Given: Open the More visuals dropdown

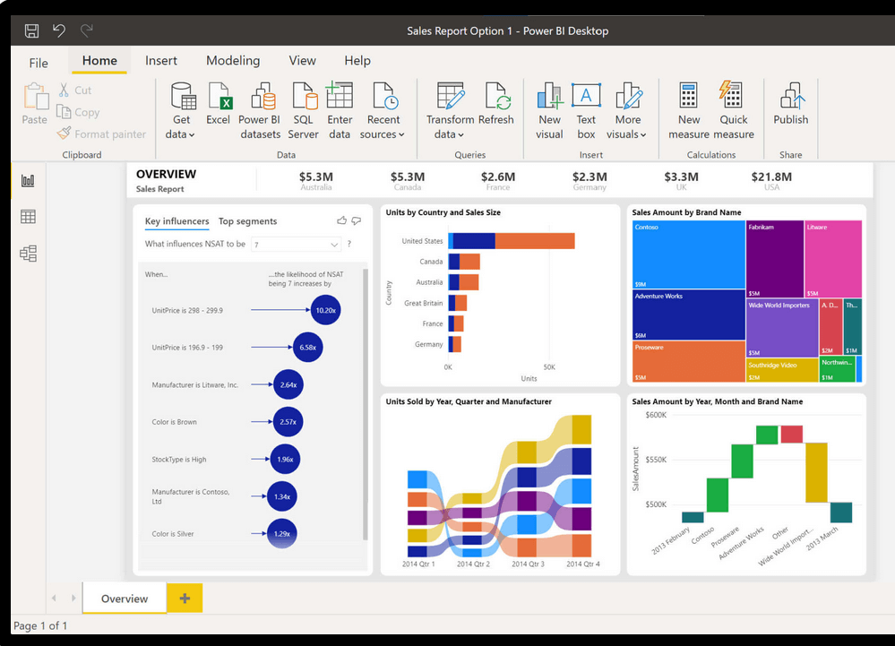Looking at the screenshot, I should click(643, 134).
